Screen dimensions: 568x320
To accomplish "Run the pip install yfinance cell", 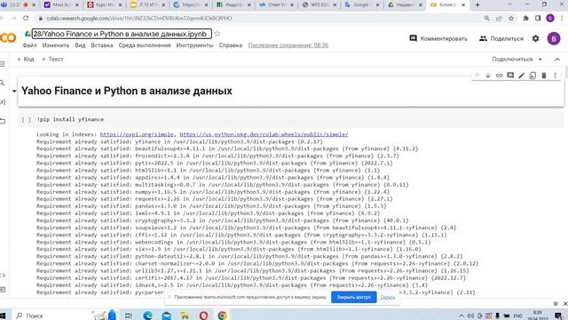I will point(26,119).
